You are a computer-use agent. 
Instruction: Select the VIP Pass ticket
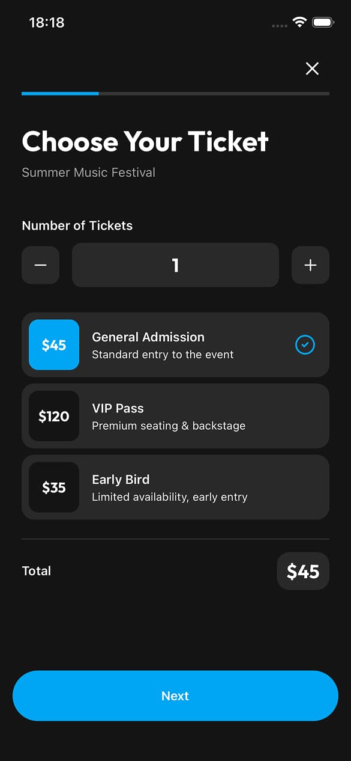point(175,416)
